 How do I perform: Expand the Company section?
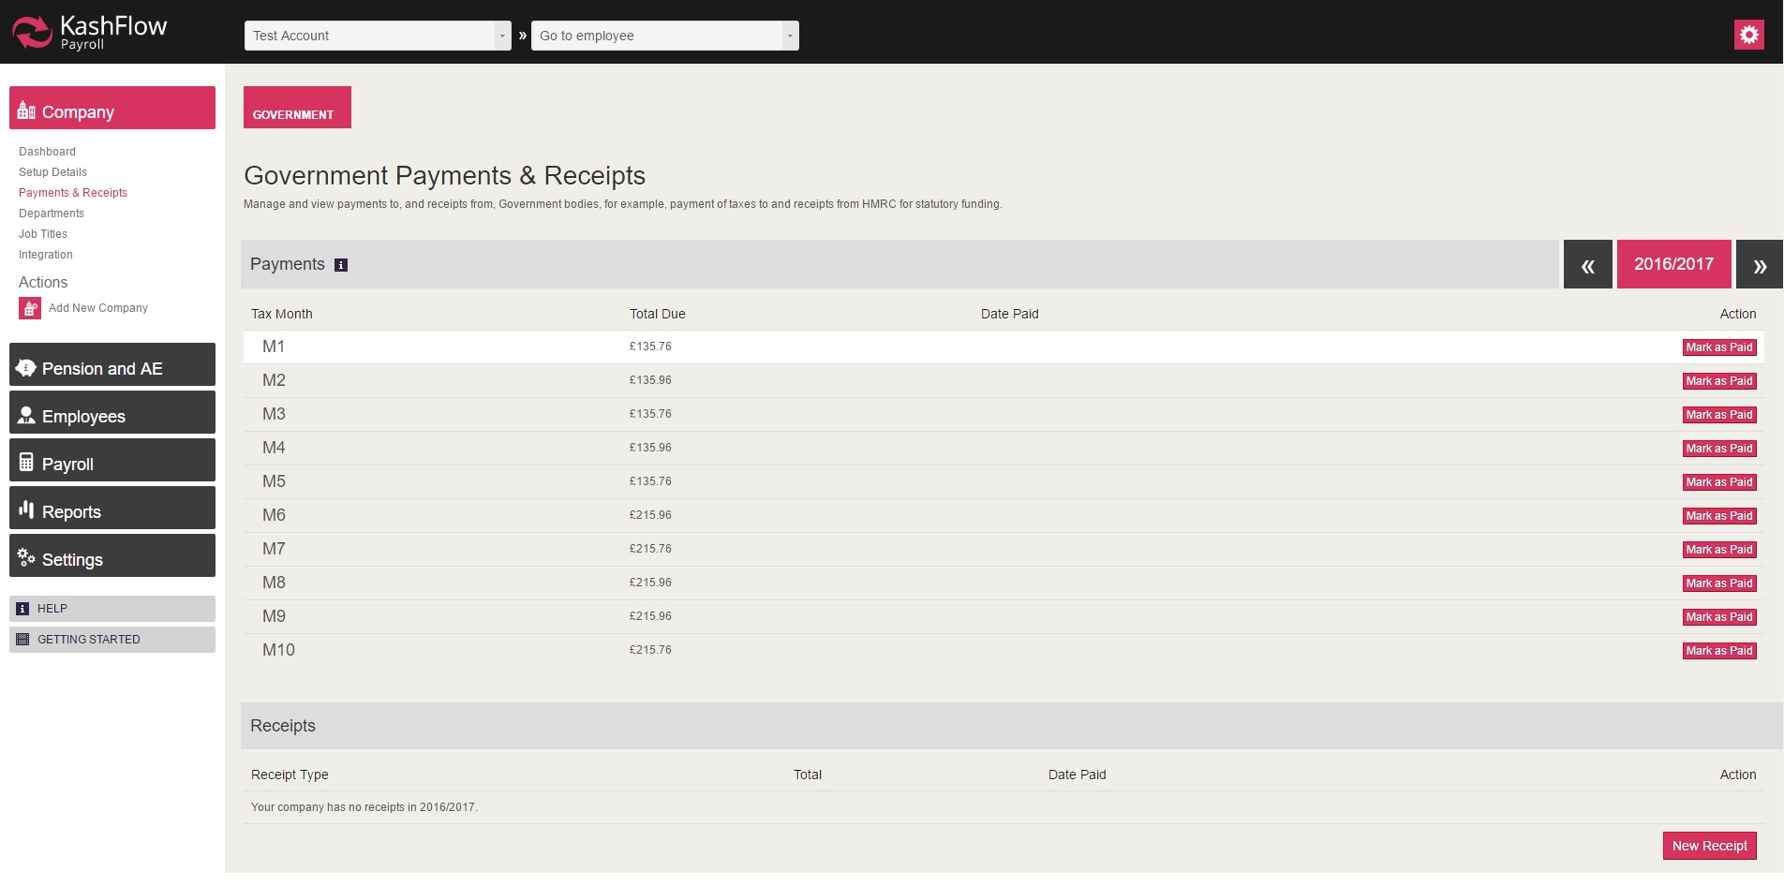(x=112, y=108)
